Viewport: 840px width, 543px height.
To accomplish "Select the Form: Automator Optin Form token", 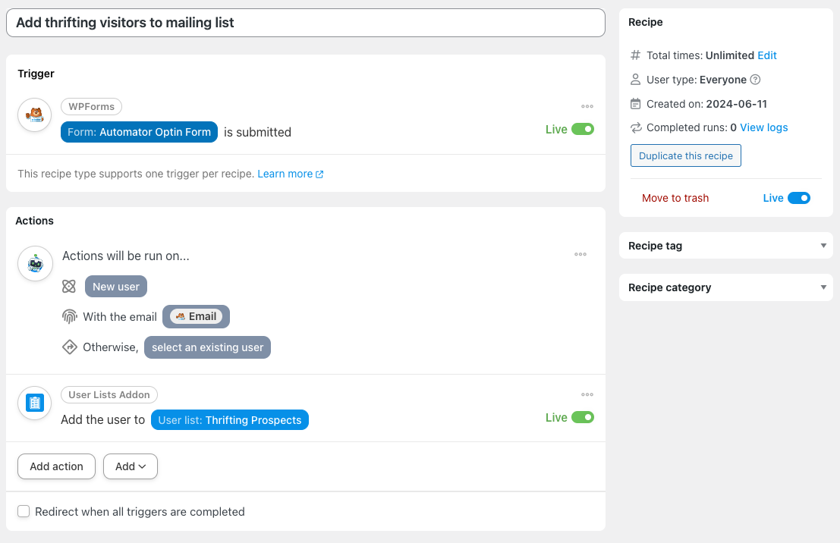I will (139, 132).
